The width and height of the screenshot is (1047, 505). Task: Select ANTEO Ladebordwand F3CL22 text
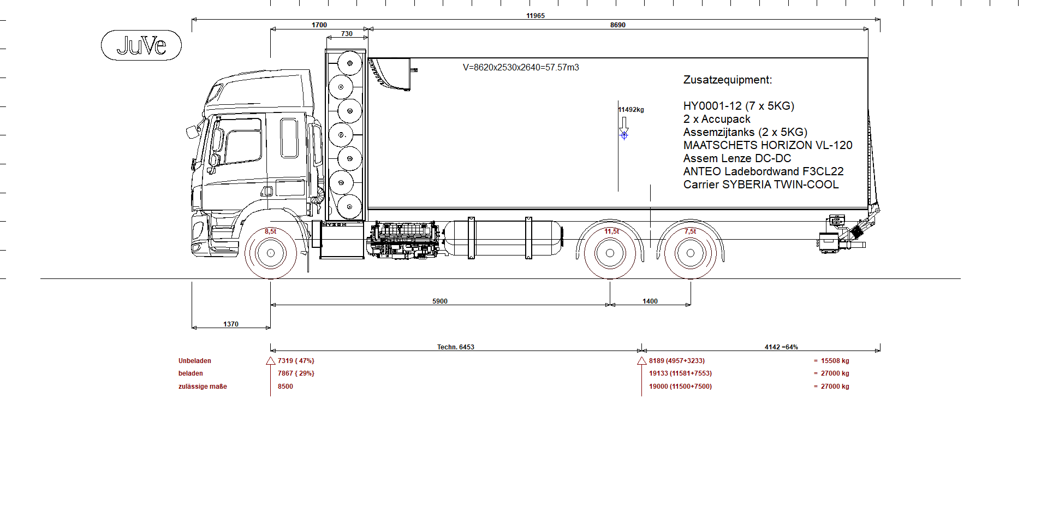coord(763,171)
